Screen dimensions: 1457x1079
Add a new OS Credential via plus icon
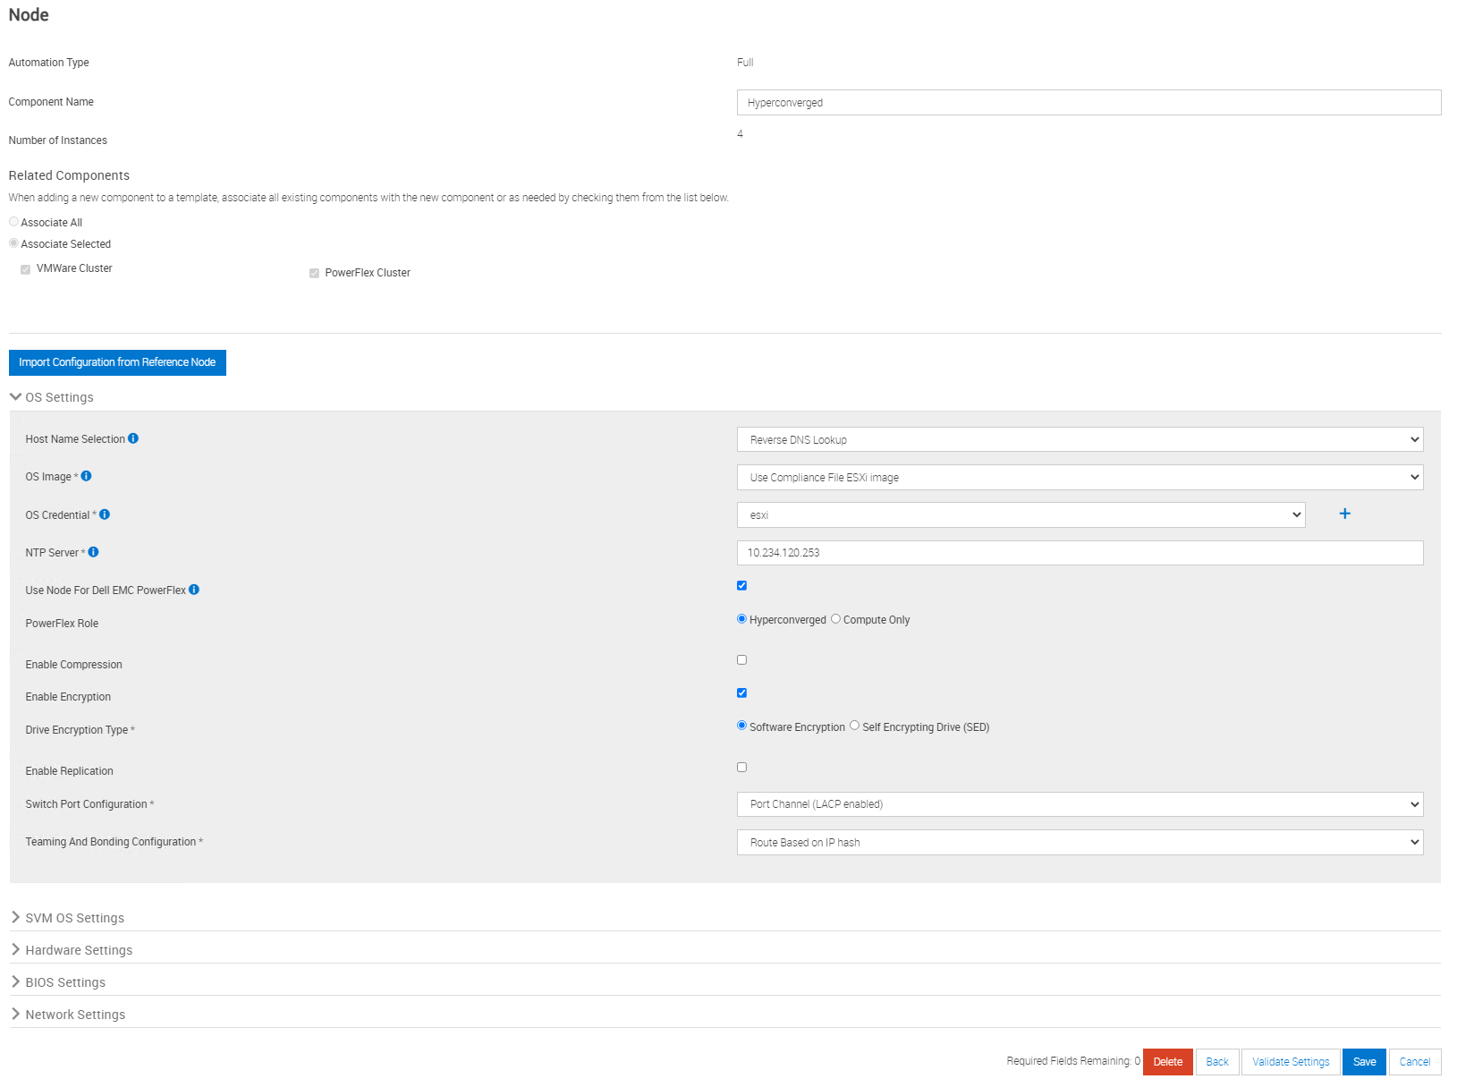click(1344, 514)
